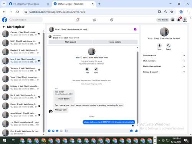Click the conversation messages scrollbar
This screenshot has height=144, width=192.
(137, 88)
